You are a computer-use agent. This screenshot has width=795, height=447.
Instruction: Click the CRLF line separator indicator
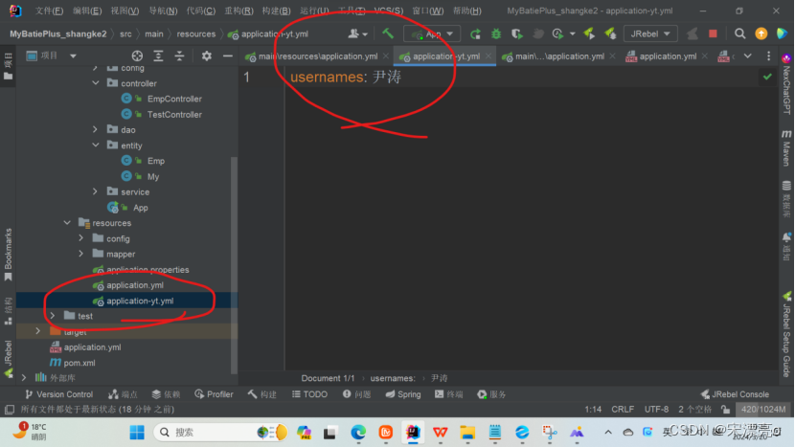pos(623,410)
